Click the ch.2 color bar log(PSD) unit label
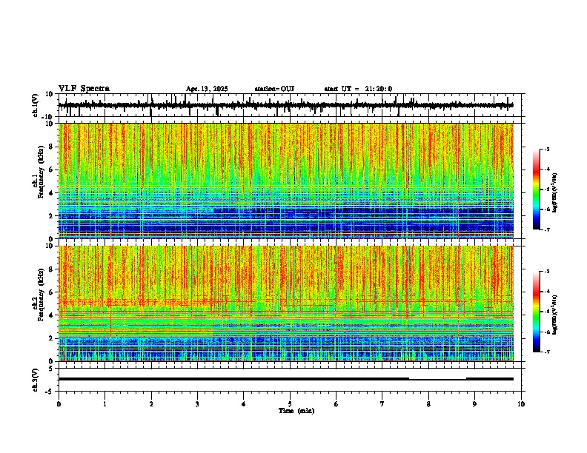 (555, 315)
